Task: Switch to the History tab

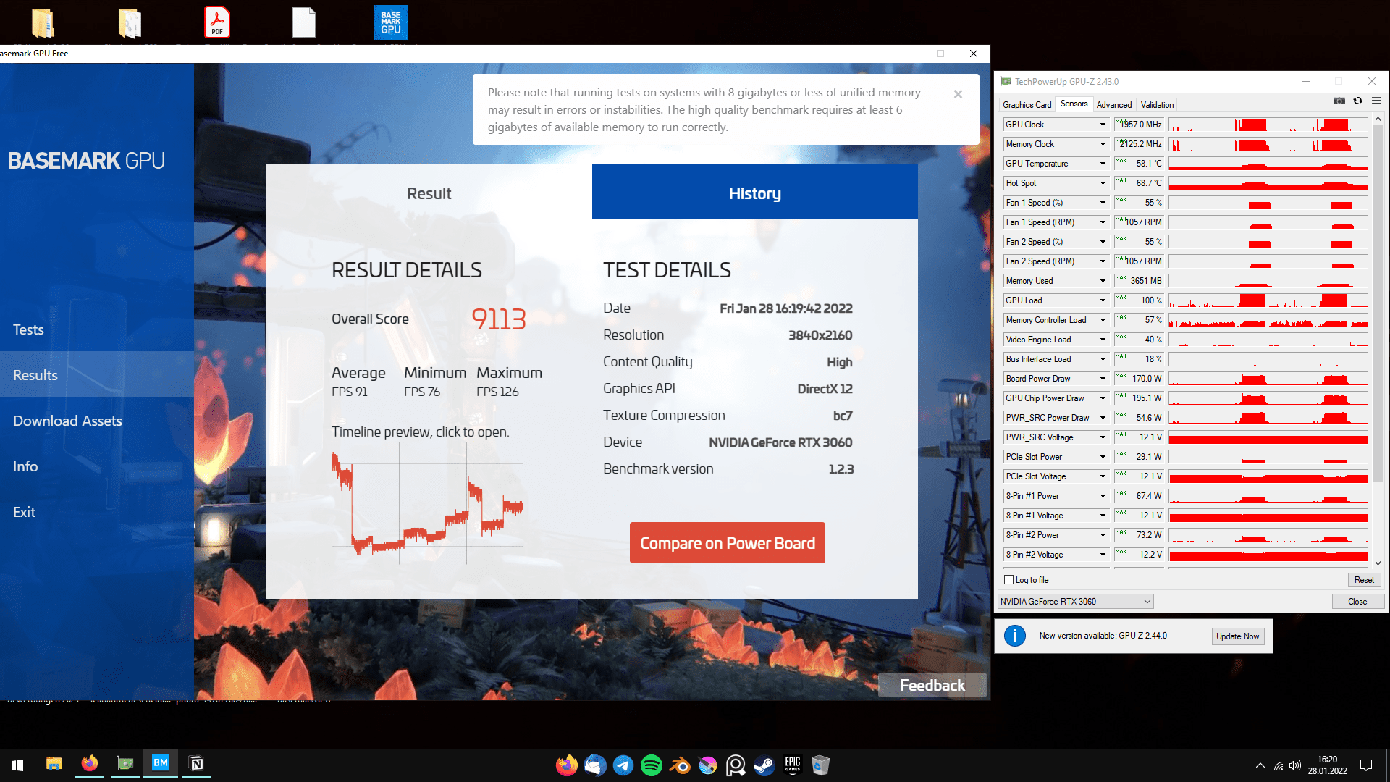Action: 754,193
